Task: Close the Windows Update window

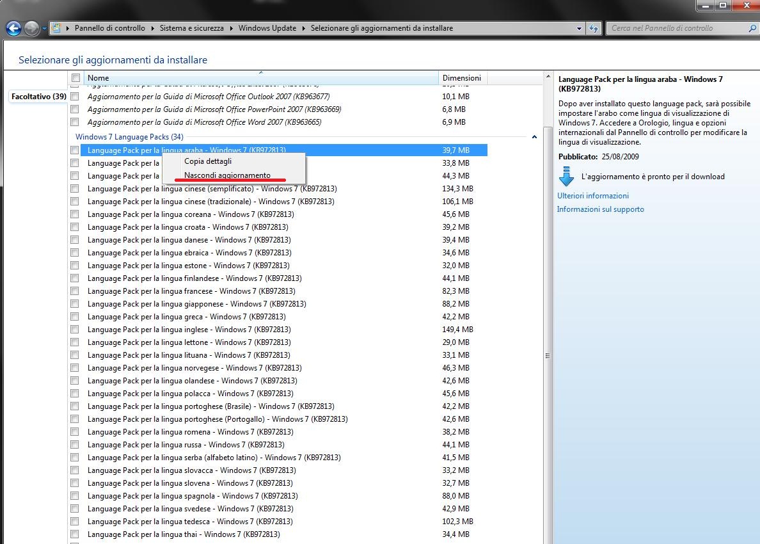Action: coord(746,5)
